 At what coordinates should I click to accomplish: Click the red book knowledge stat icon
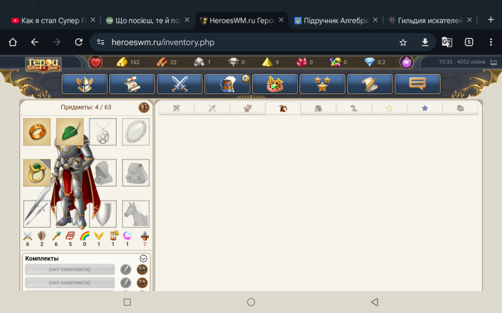(70, 236)
